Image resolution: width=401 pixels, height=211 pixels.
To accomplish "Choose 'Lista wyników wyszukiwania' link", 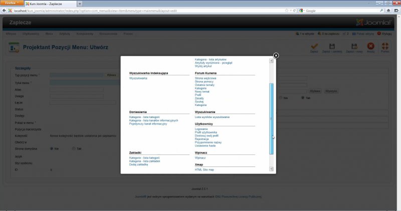I will (x=212, y=117).
